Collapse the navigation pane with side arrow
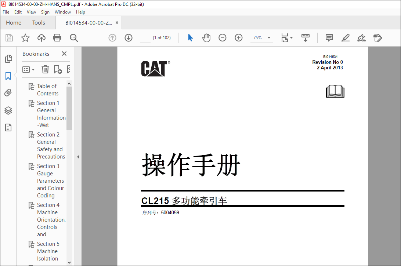 [78, 157]
